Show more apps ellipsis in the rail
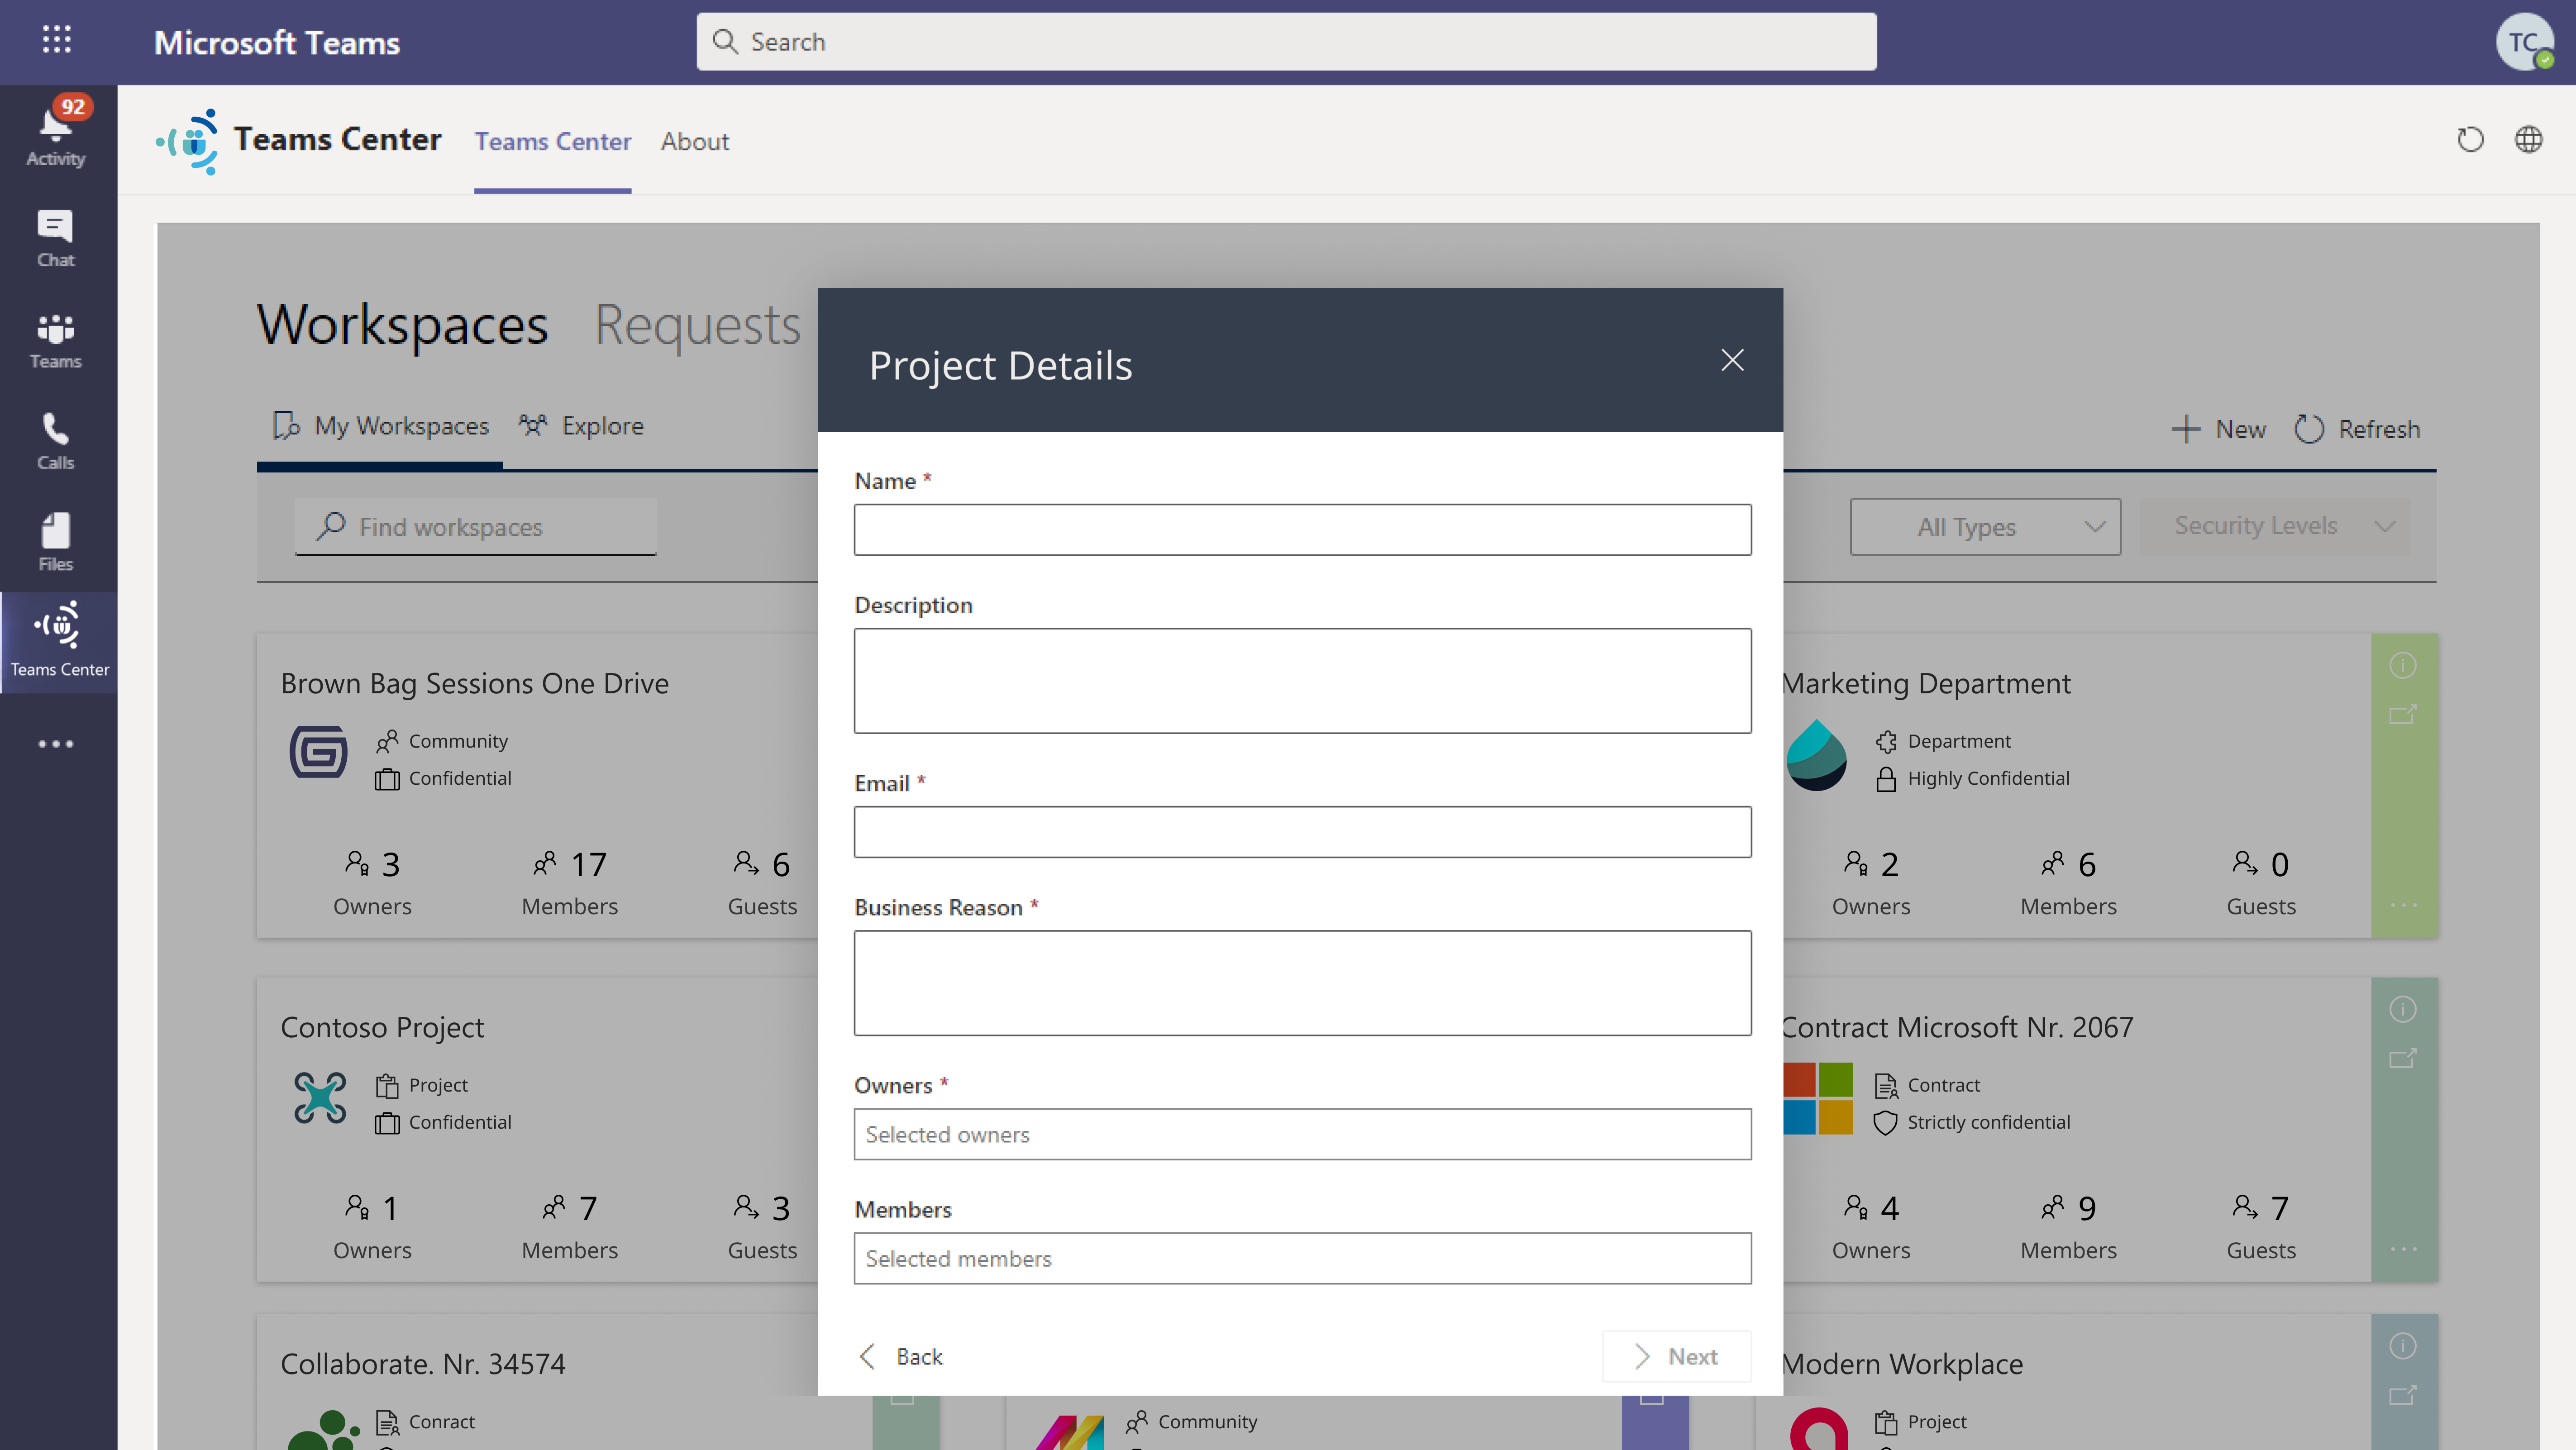 (x=56, y=744)
